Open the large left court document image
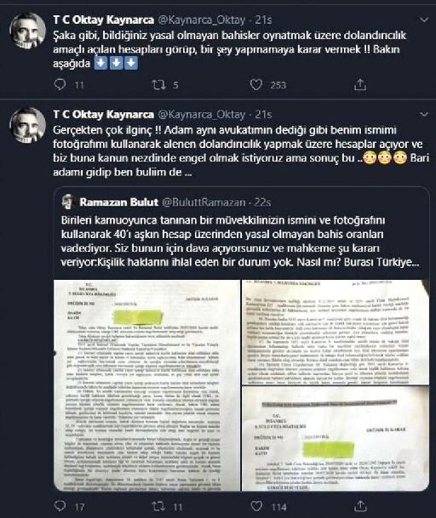436x518 pixels. tap(147, 385)
